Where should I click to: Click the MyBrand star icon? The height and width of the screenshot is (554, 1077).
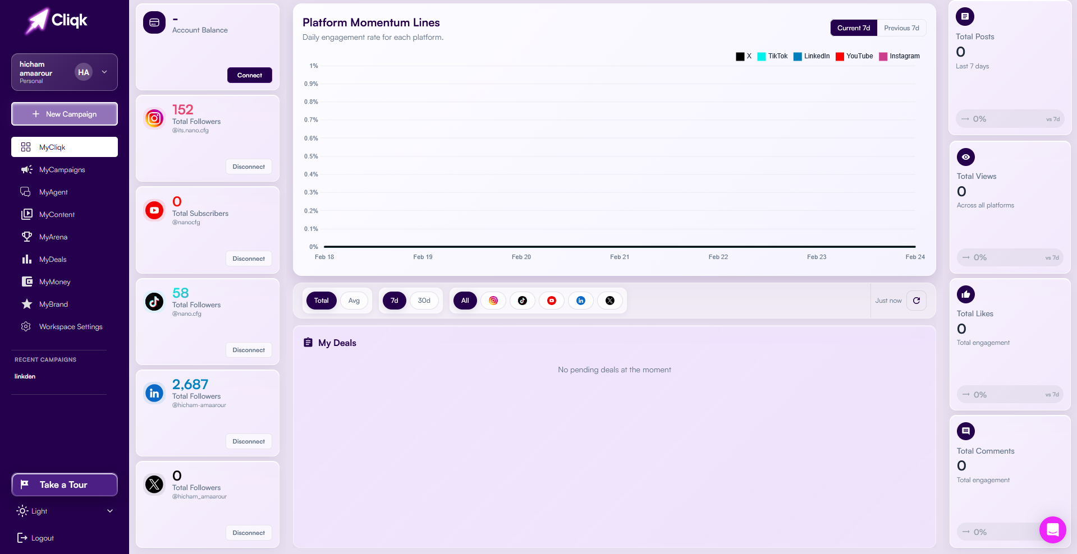tap(26, 304)
